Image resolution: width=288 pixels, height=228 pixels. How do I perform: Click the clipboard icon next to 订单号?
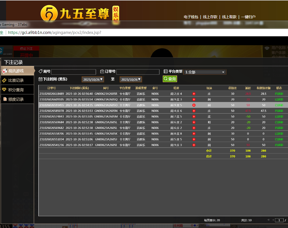102,71
